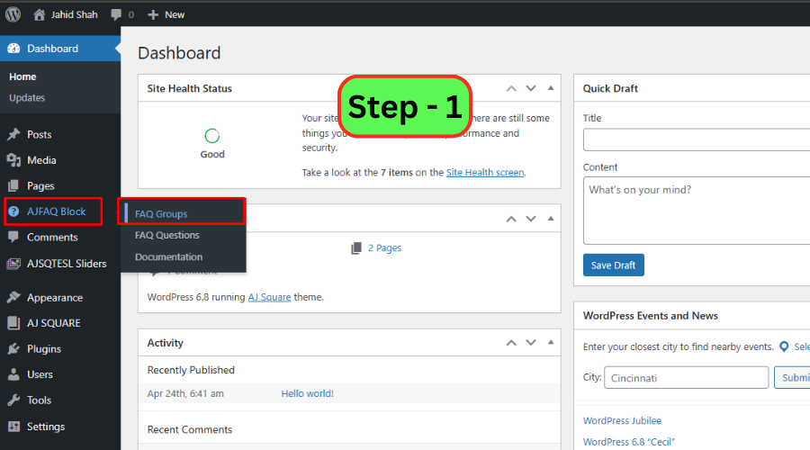This screenshot has width=810, height=450.
Task: Click the Jahid Shah site name
Action: 74,15
